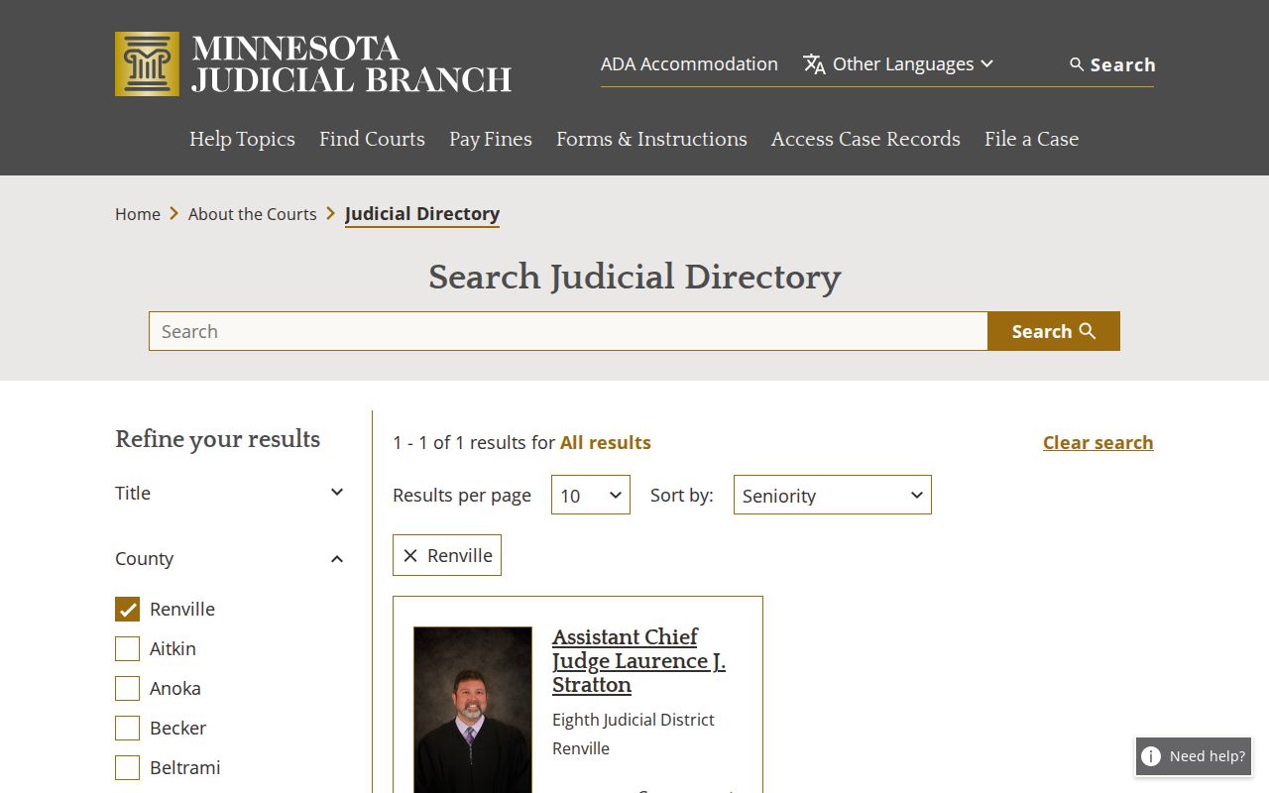The image size is (1269, 793).
Task: Collapse the County filter section
Action: point(230,558)
